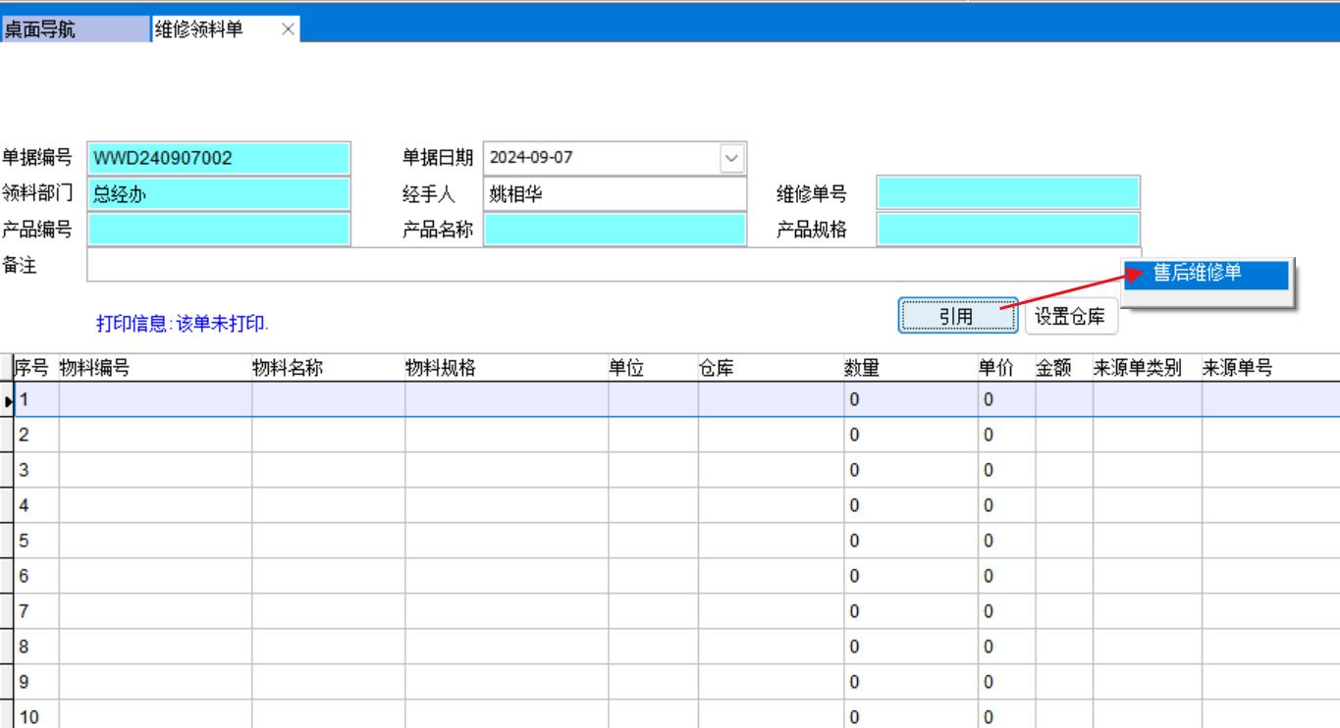Focus the 产品规格 input field
Viewport: 1340px width, 728px height.
point(1008,230)
